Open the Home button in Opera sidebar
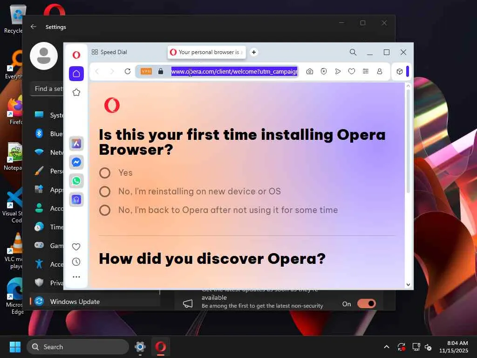Screen dimensions: 477x358 (x=76, y=74)
